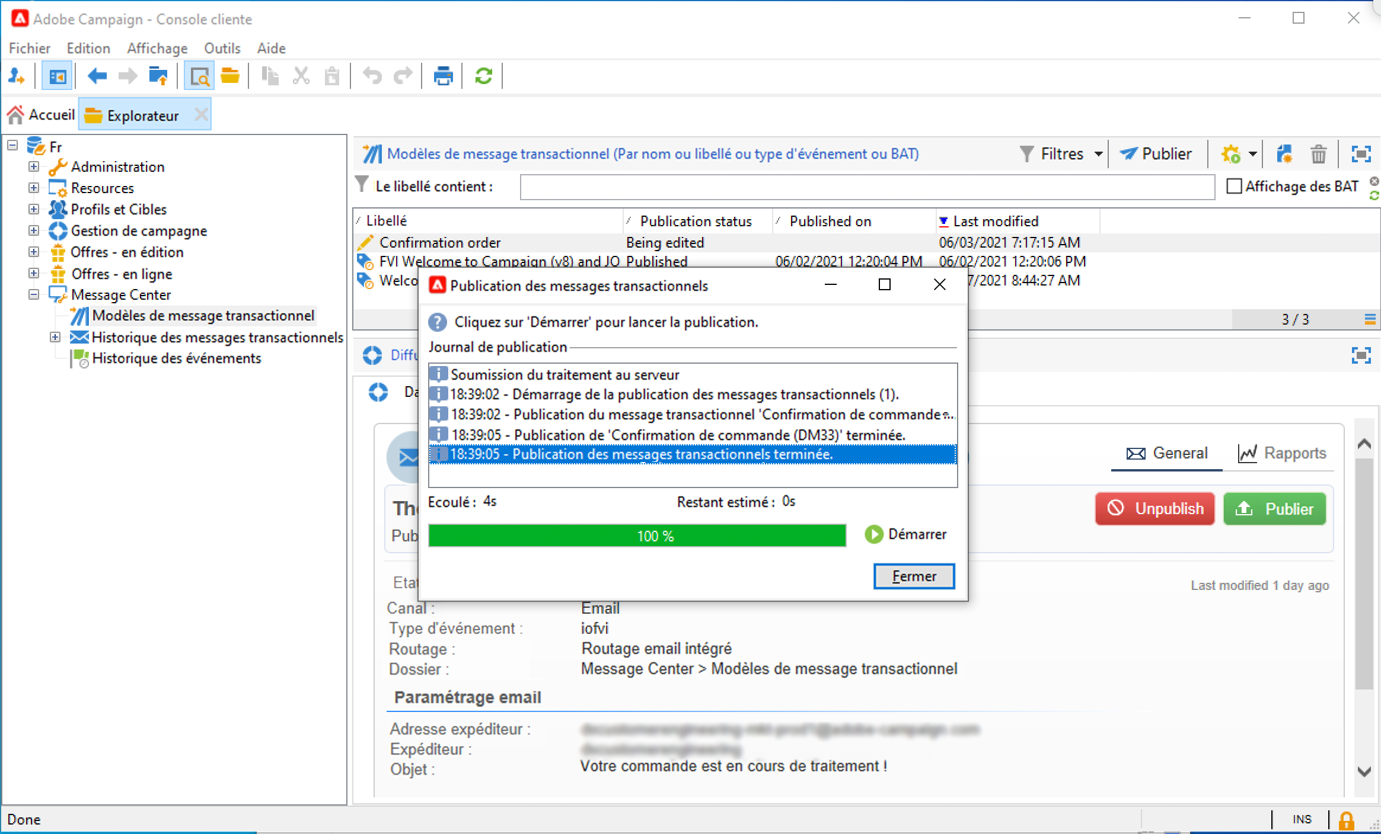Click the list menu icon beside 3 / 3
Image resolution: width=1381 pixels, height=834 pixels.
(1370, 320)
